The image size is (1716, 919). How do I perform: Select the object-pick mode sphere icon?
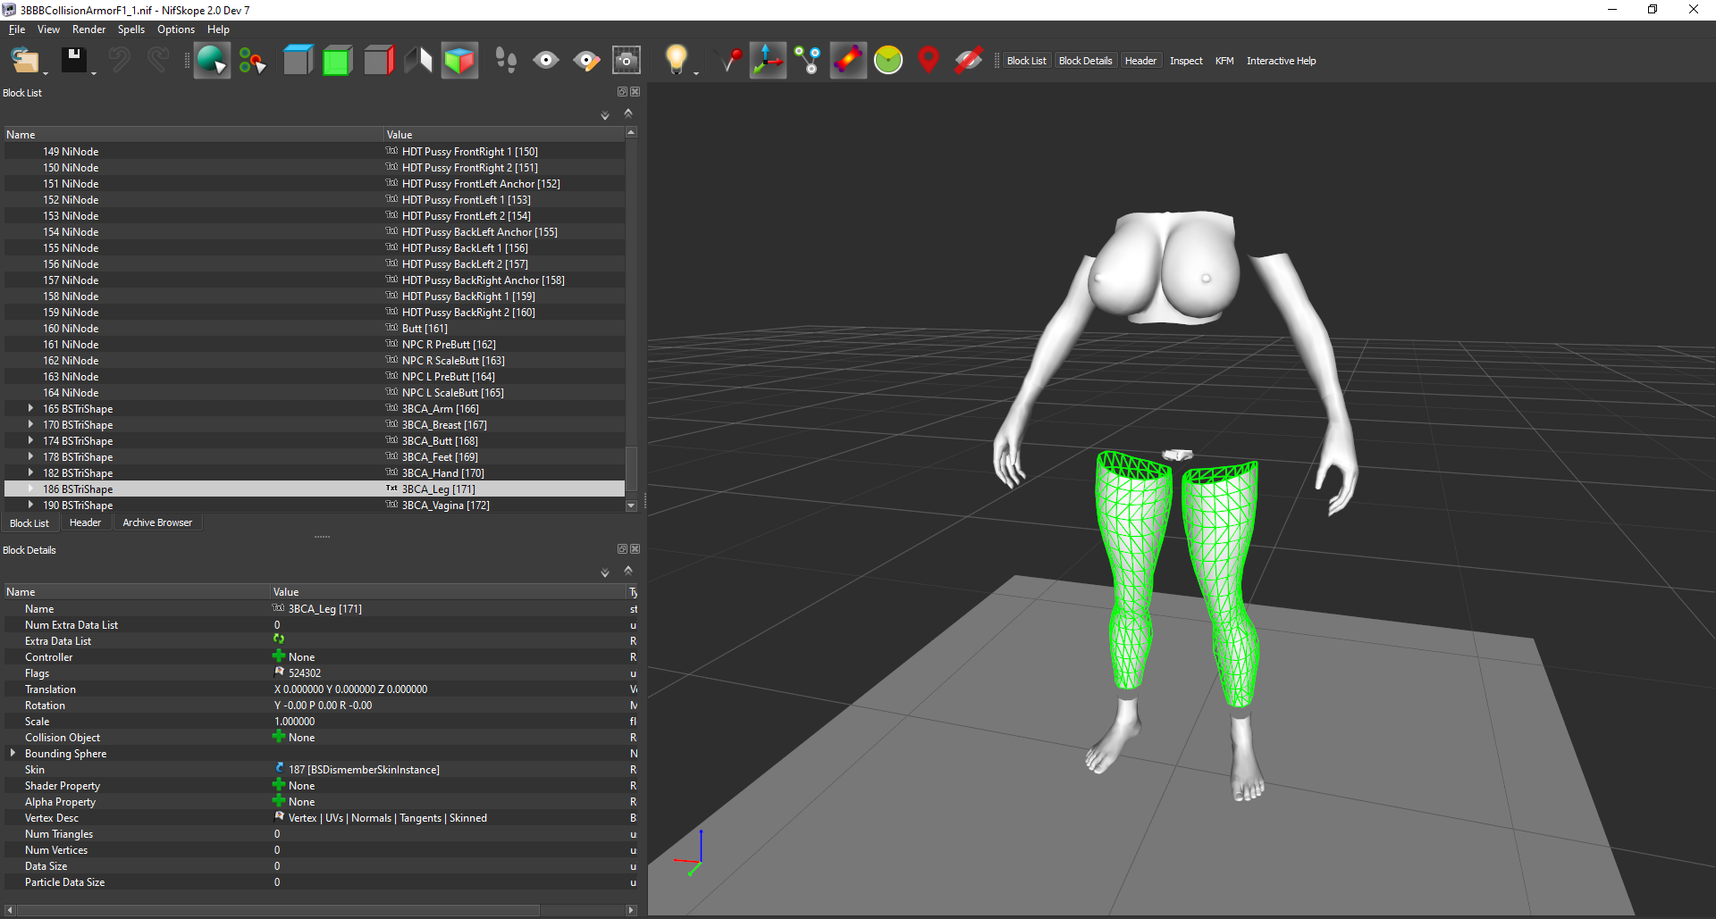(212, 61)
